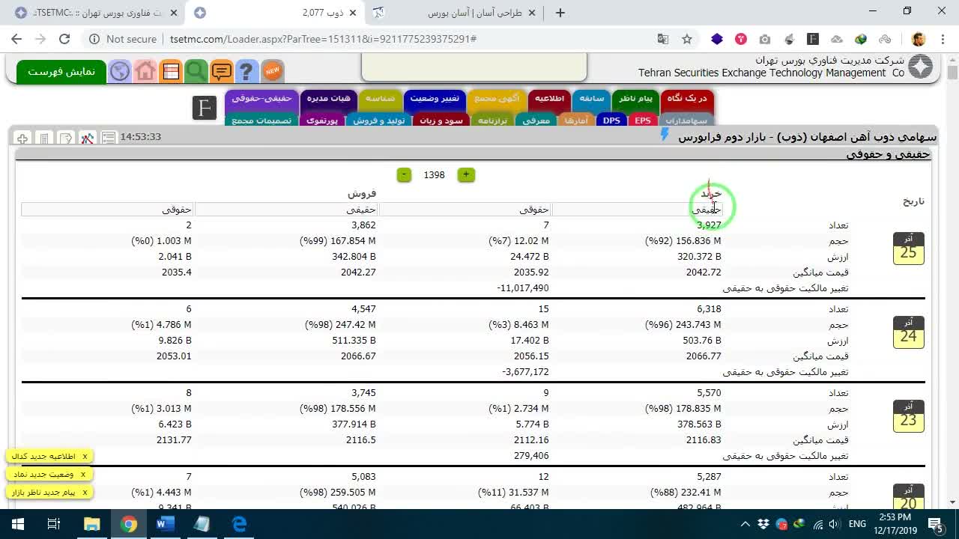
Task: Open the orange chat message icon
Action: point(222,72)
